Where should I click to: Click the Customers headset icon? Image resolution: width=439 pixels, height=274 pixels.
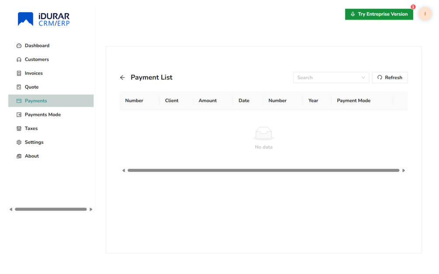pos(19,59)
